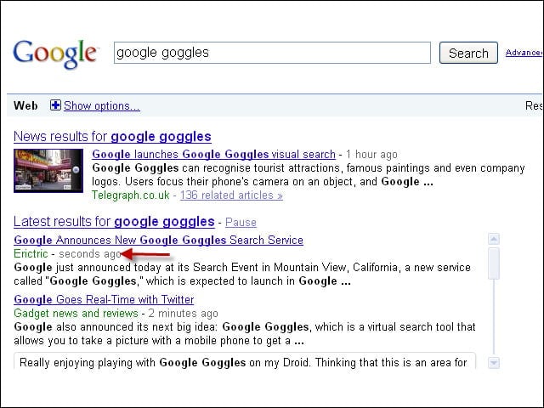Click the scroll down arrow in latest results
Viewport: 544px width, 408px height.
click(x=493, y=363)
